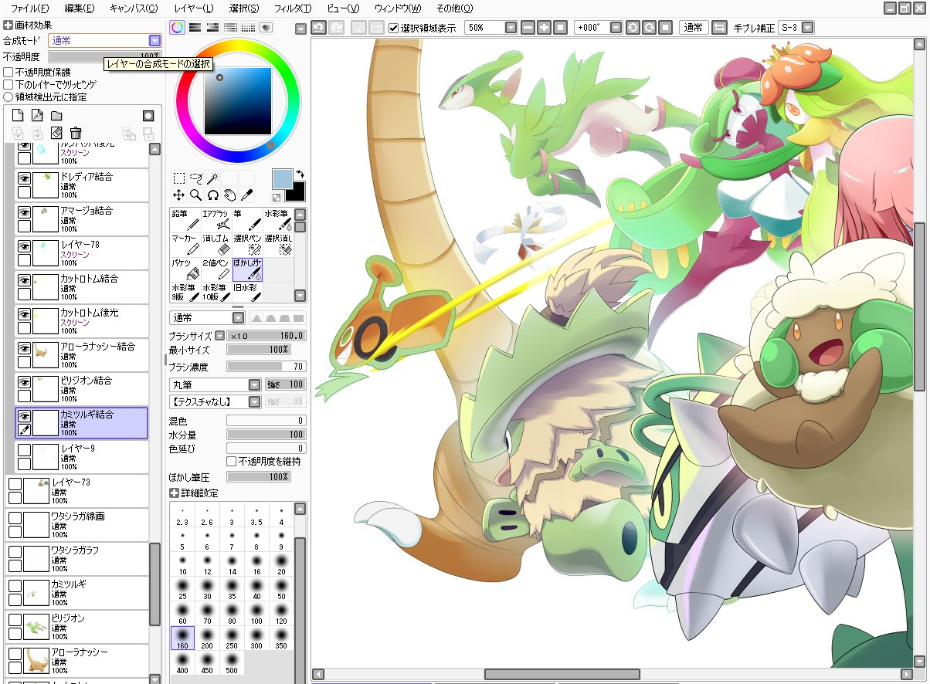This screenshot has width=930, height=684.
Task: Select the rectangular selection tool
Action: pos(178,178)
